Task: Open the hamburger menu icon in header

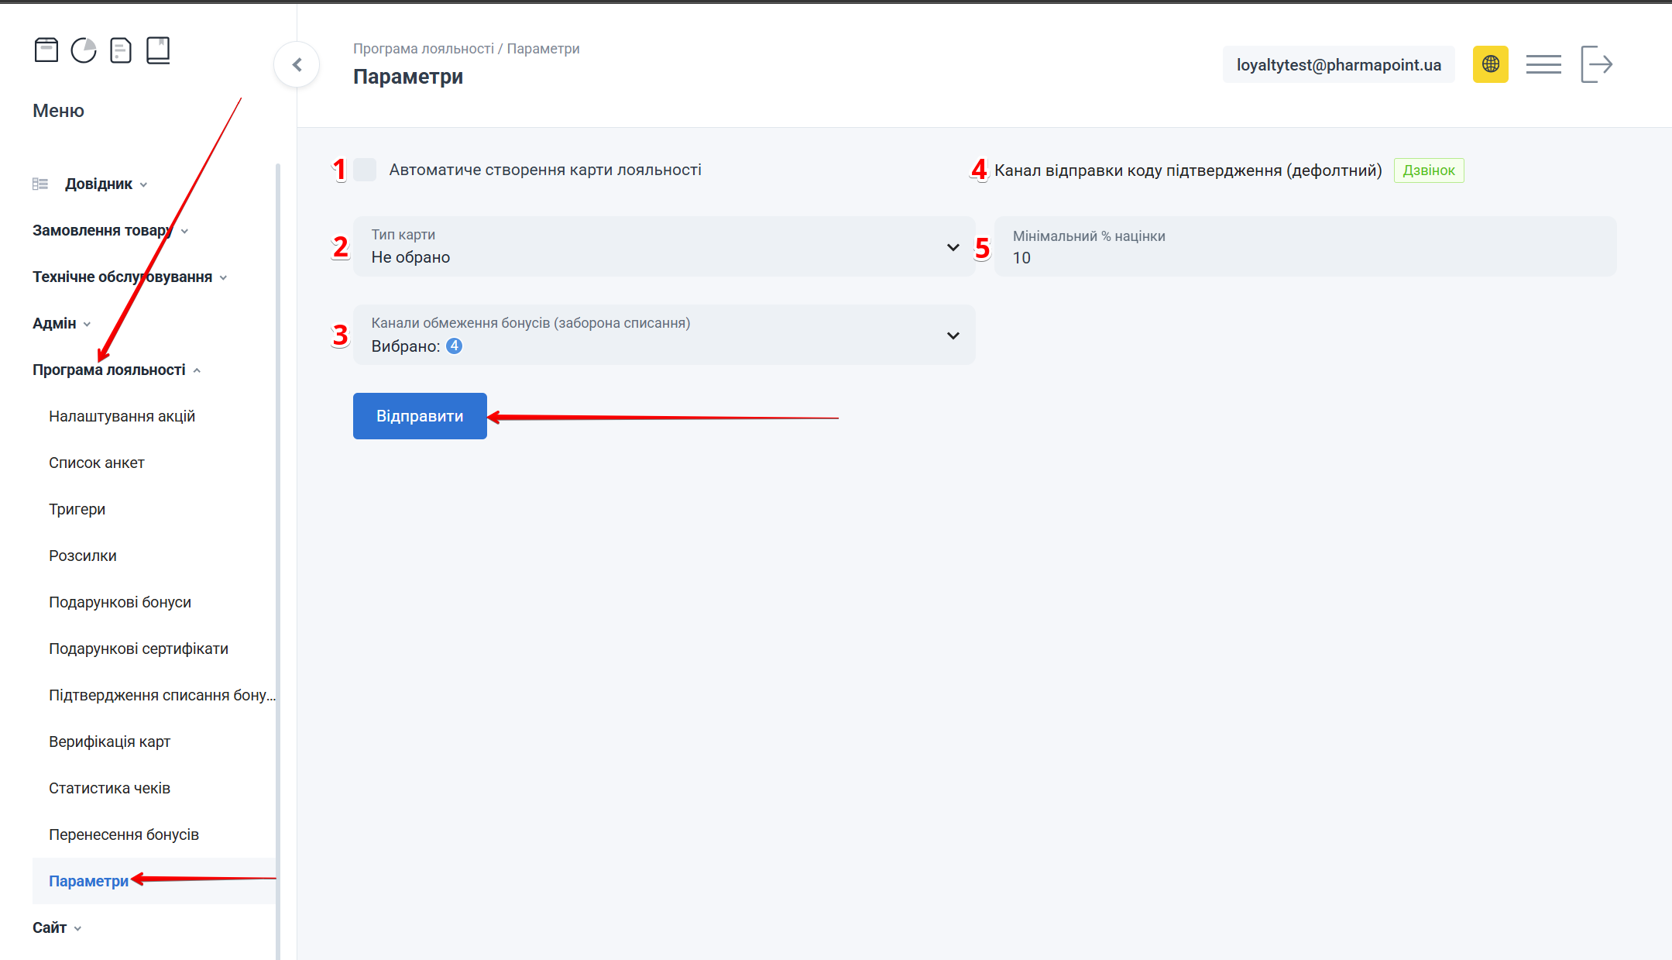Action: (x=1543, y=64)
